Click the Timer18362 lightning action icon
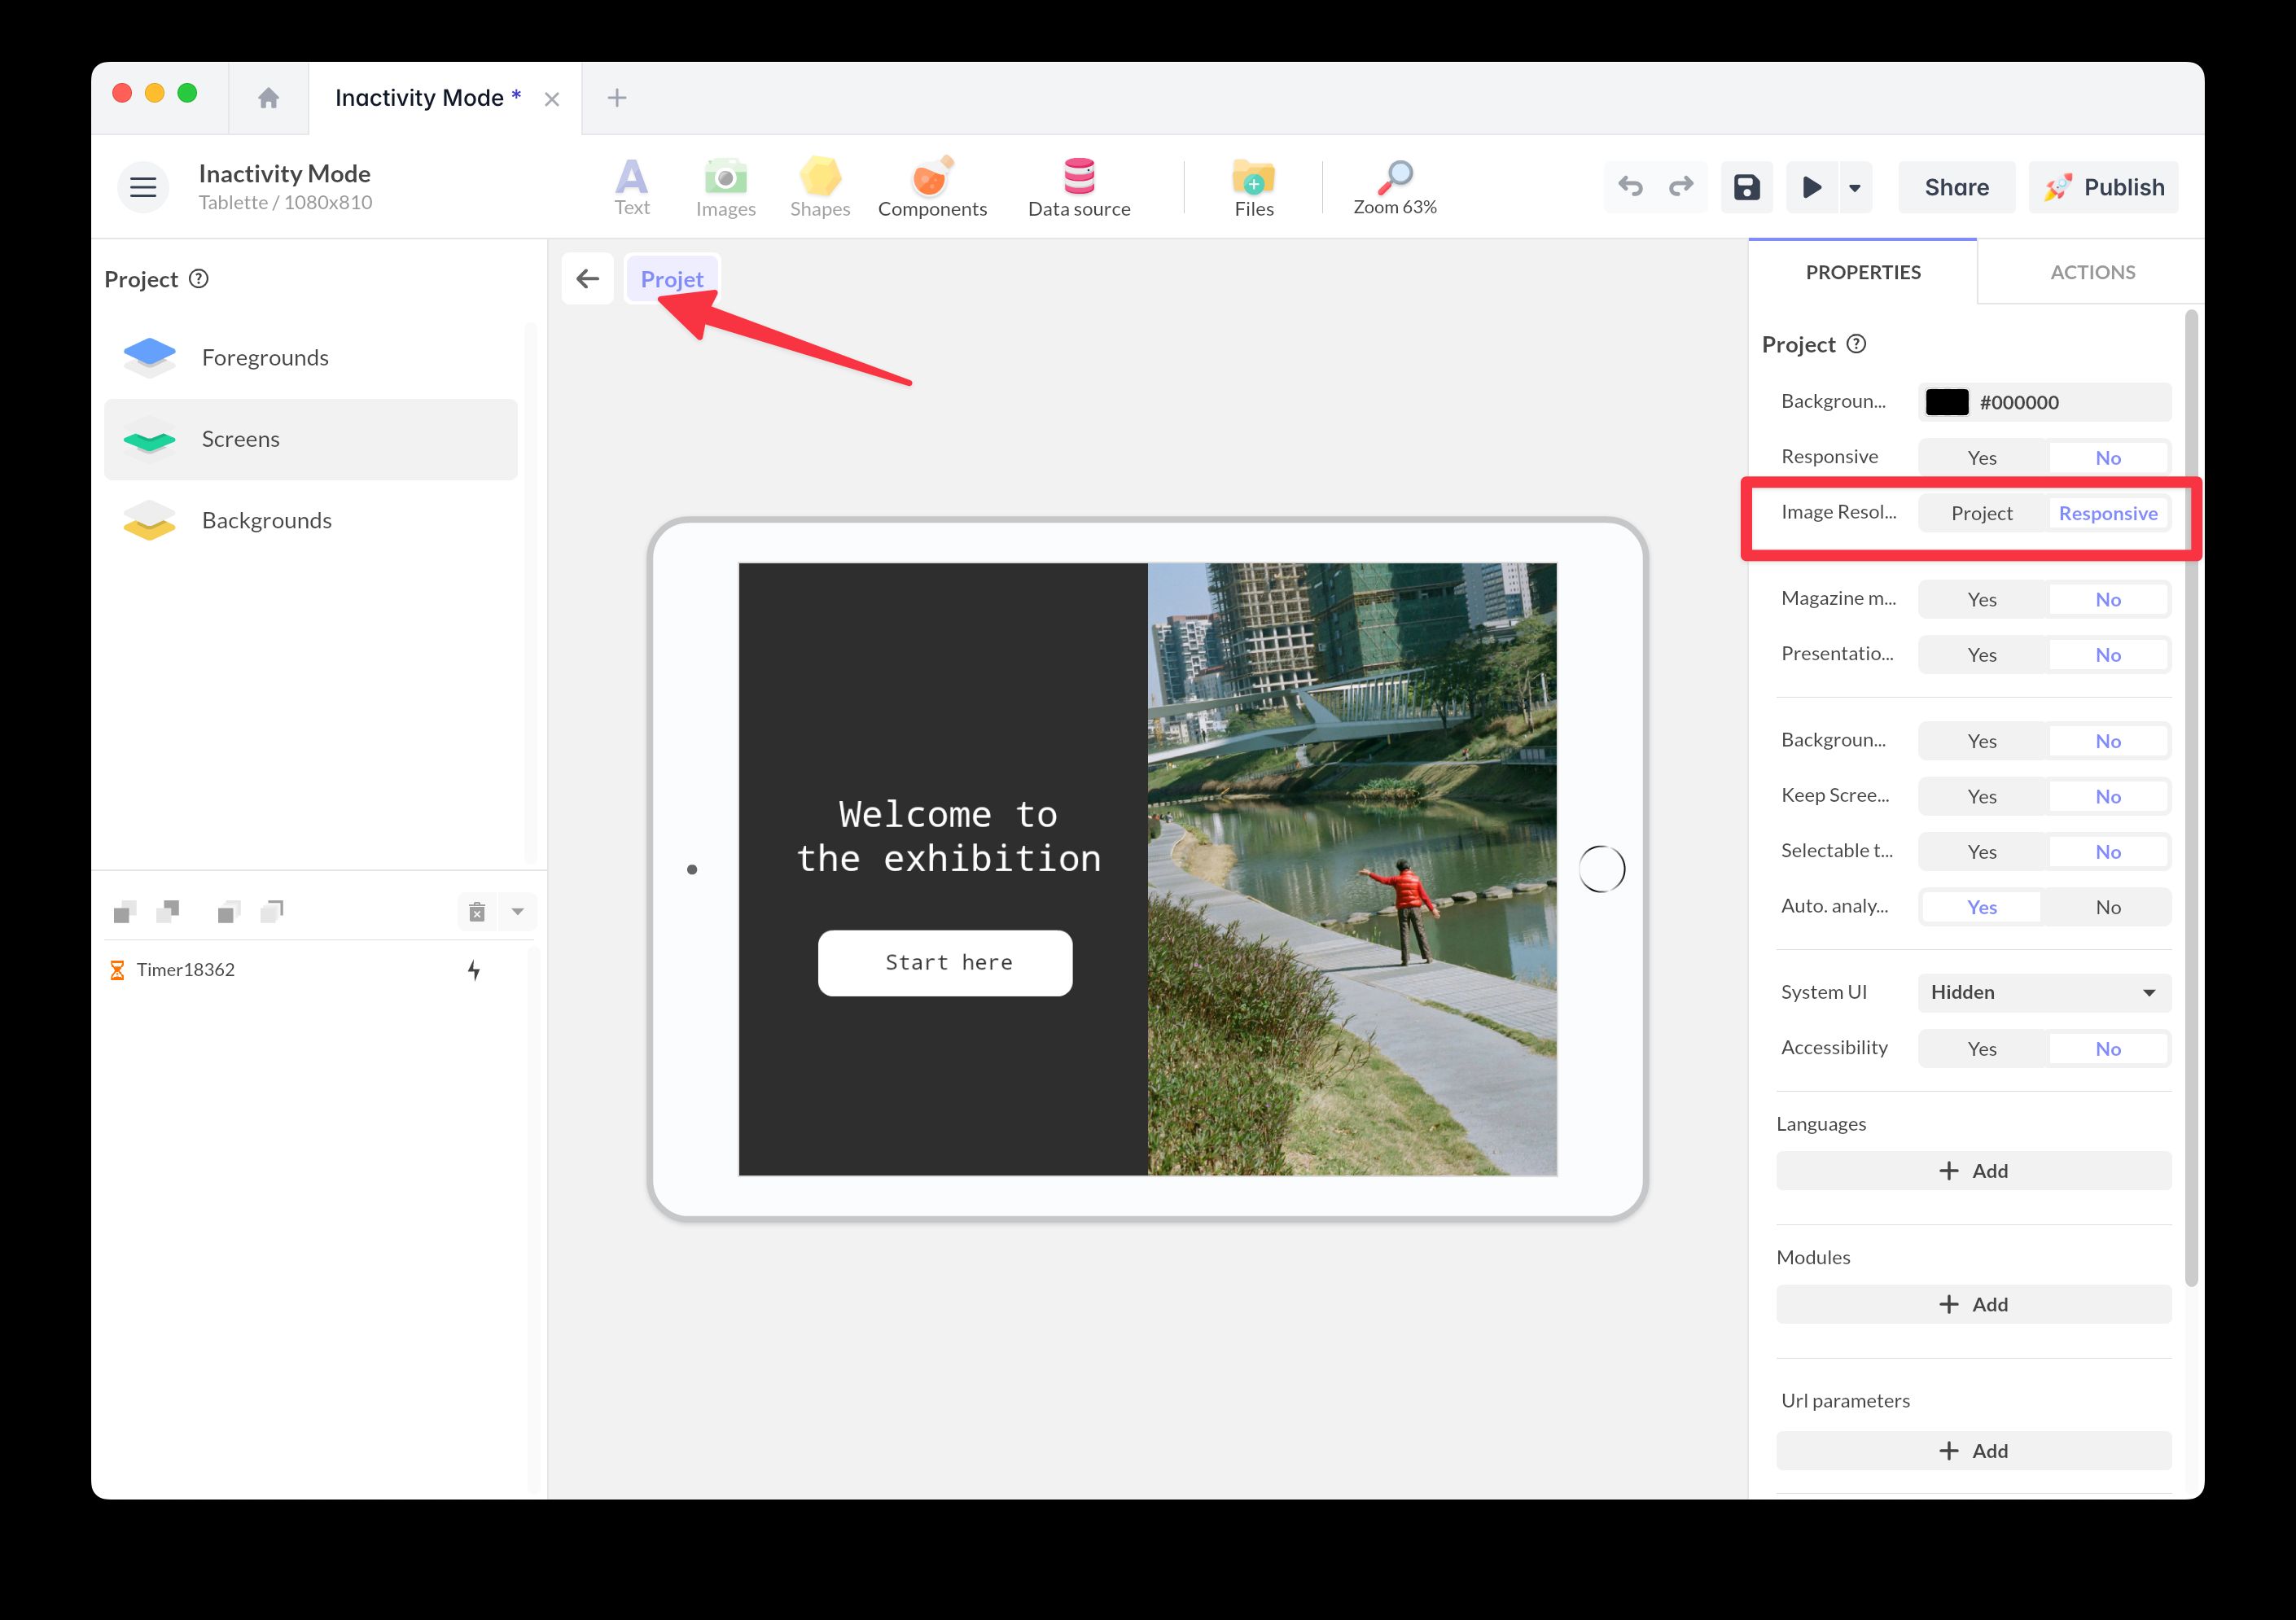 coord(474,970)
